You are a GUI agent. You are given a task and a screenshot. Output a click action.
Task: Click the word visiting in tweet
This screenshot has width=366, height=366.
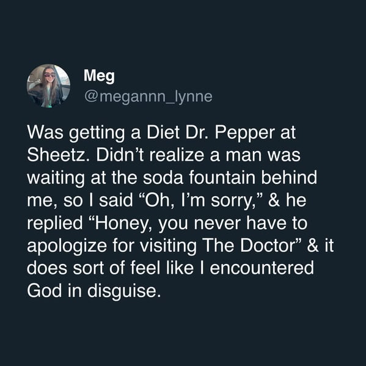(168, 246)
